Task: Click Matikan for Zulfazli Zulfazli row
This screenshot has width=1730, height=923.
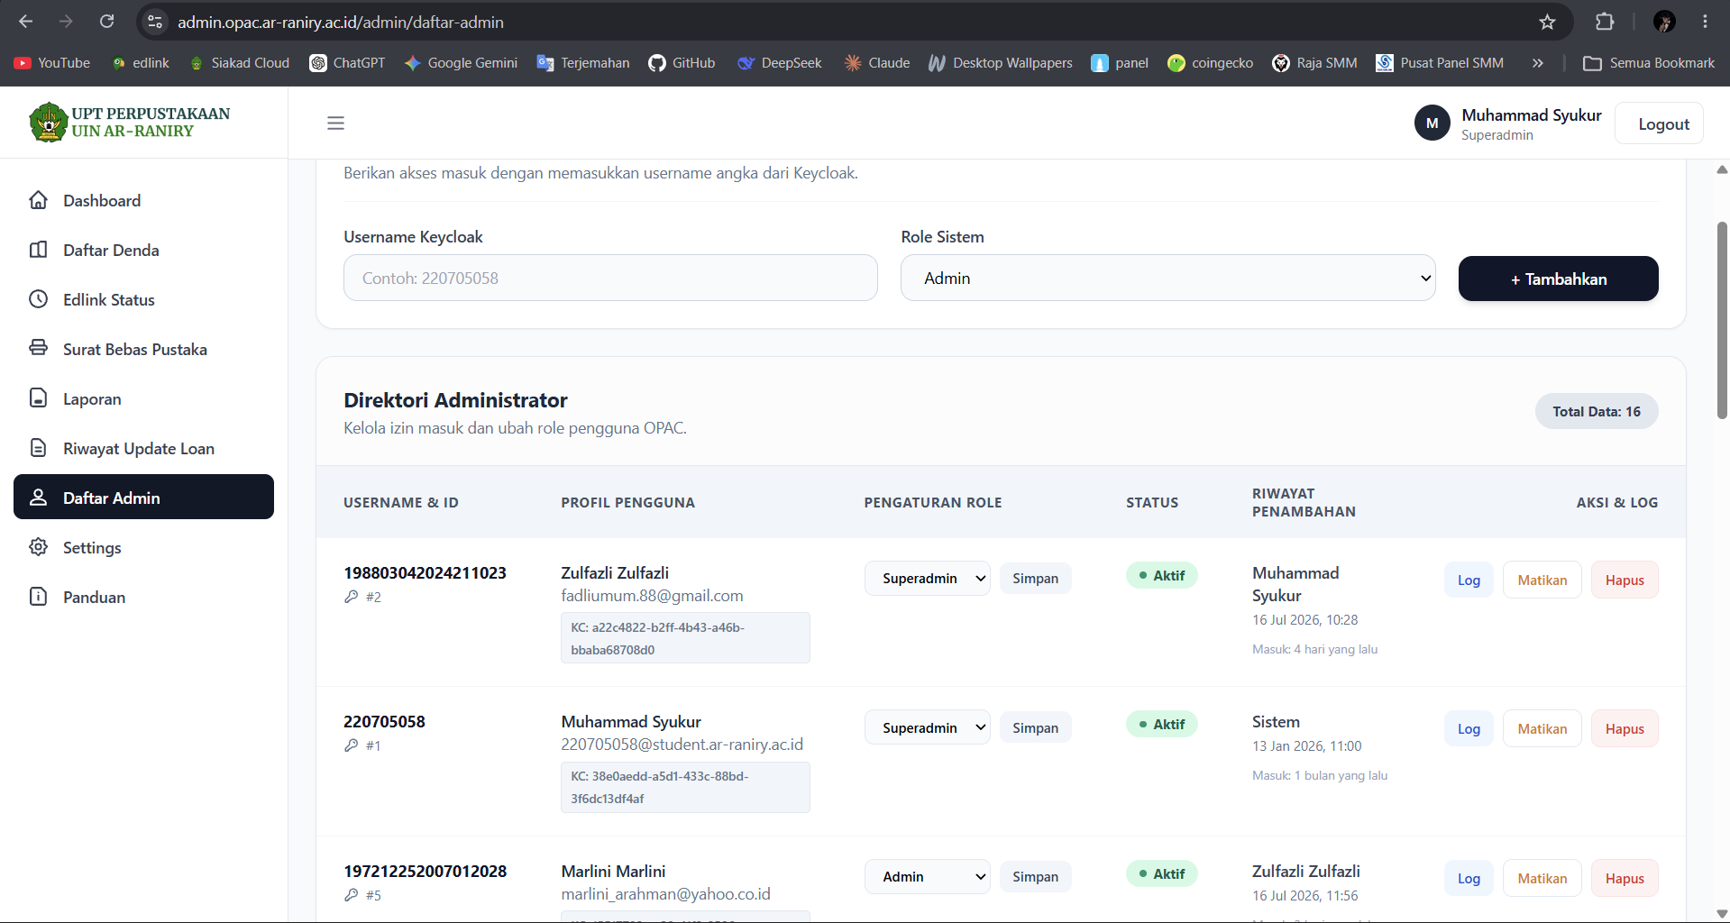Action: pos(1542,580)
